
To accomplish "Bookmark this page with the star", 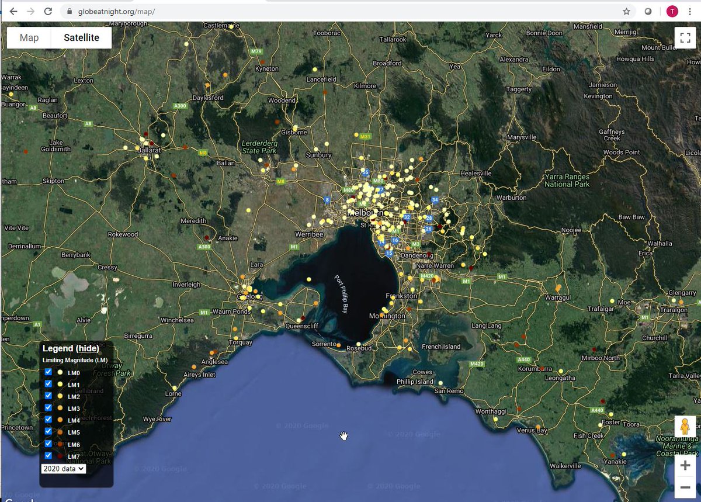I will [626, 11].
